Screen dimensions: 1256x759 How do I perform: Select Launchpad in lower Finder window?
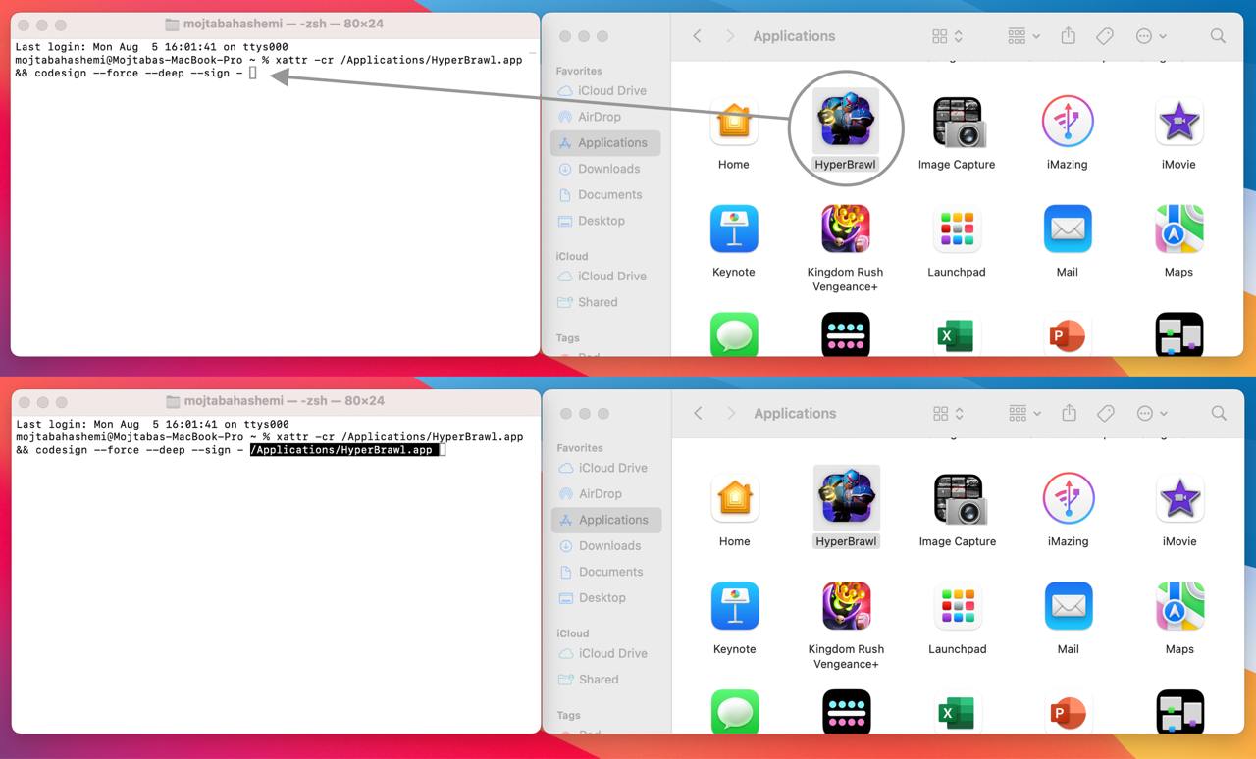click(x=958, y=606)
